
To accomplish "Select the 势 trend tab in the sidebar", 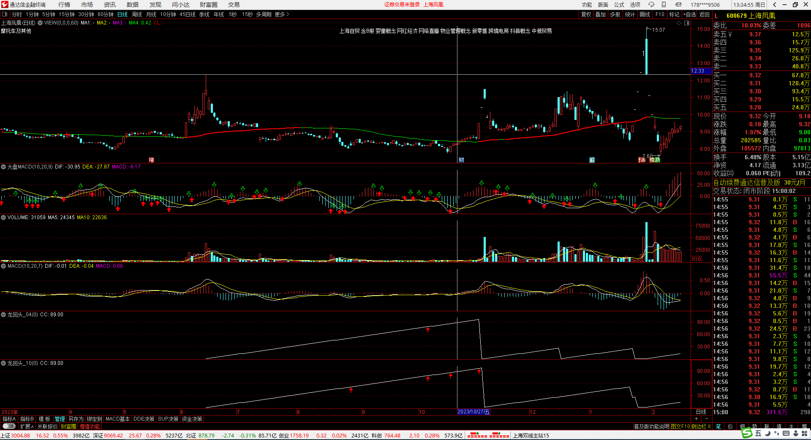I will (x=754, y=426).
